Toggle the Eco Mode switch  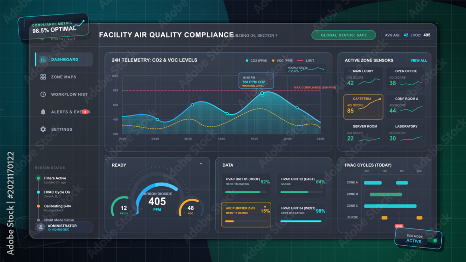tap(432, 240)
